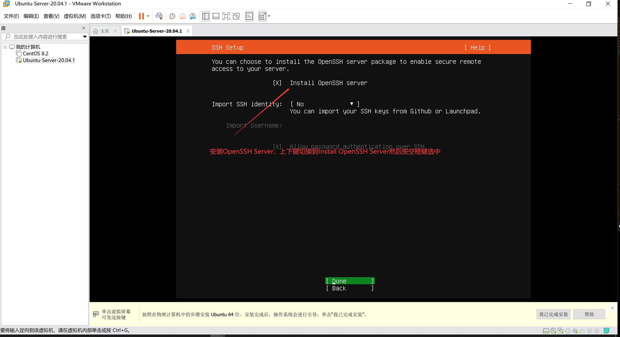Click the home icon on the 主页 tab

[96, 31]
